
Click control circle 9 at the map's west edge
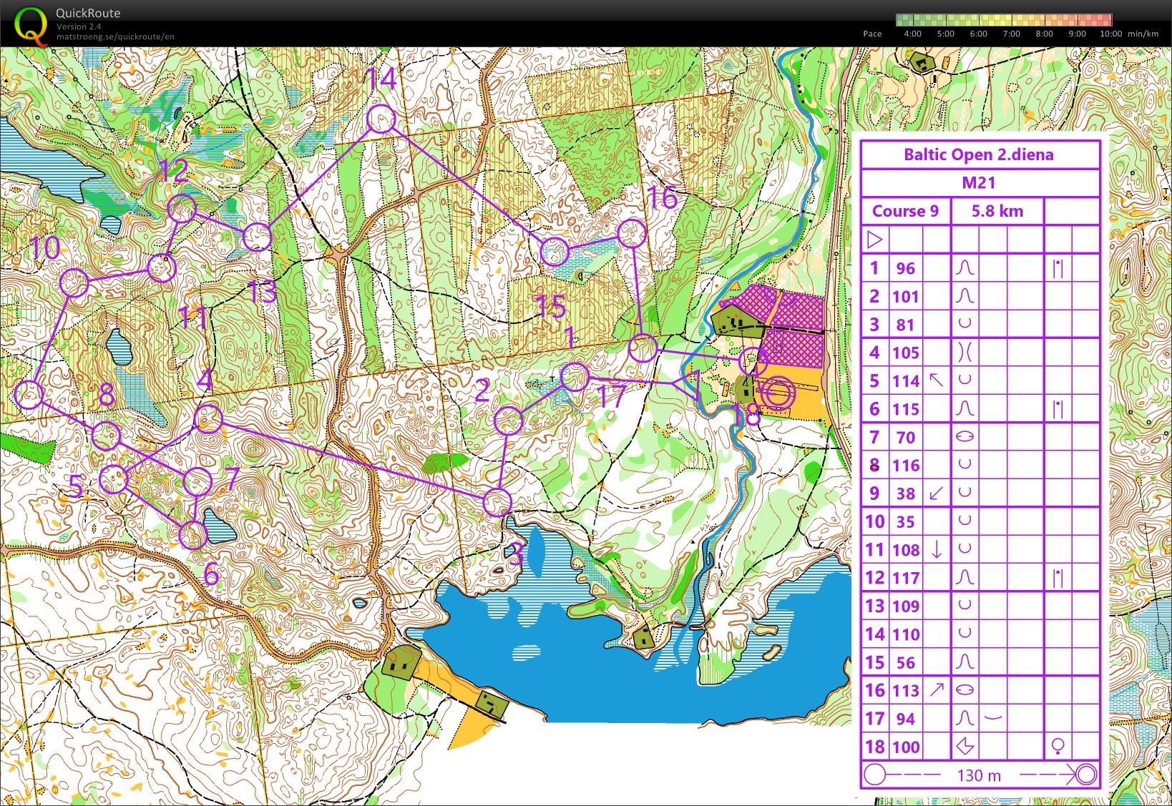(29, 395)
